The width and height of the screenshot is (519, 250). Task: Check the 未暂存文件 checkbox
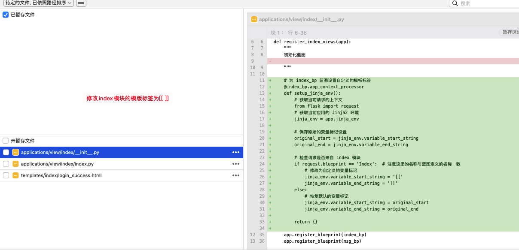6,141
